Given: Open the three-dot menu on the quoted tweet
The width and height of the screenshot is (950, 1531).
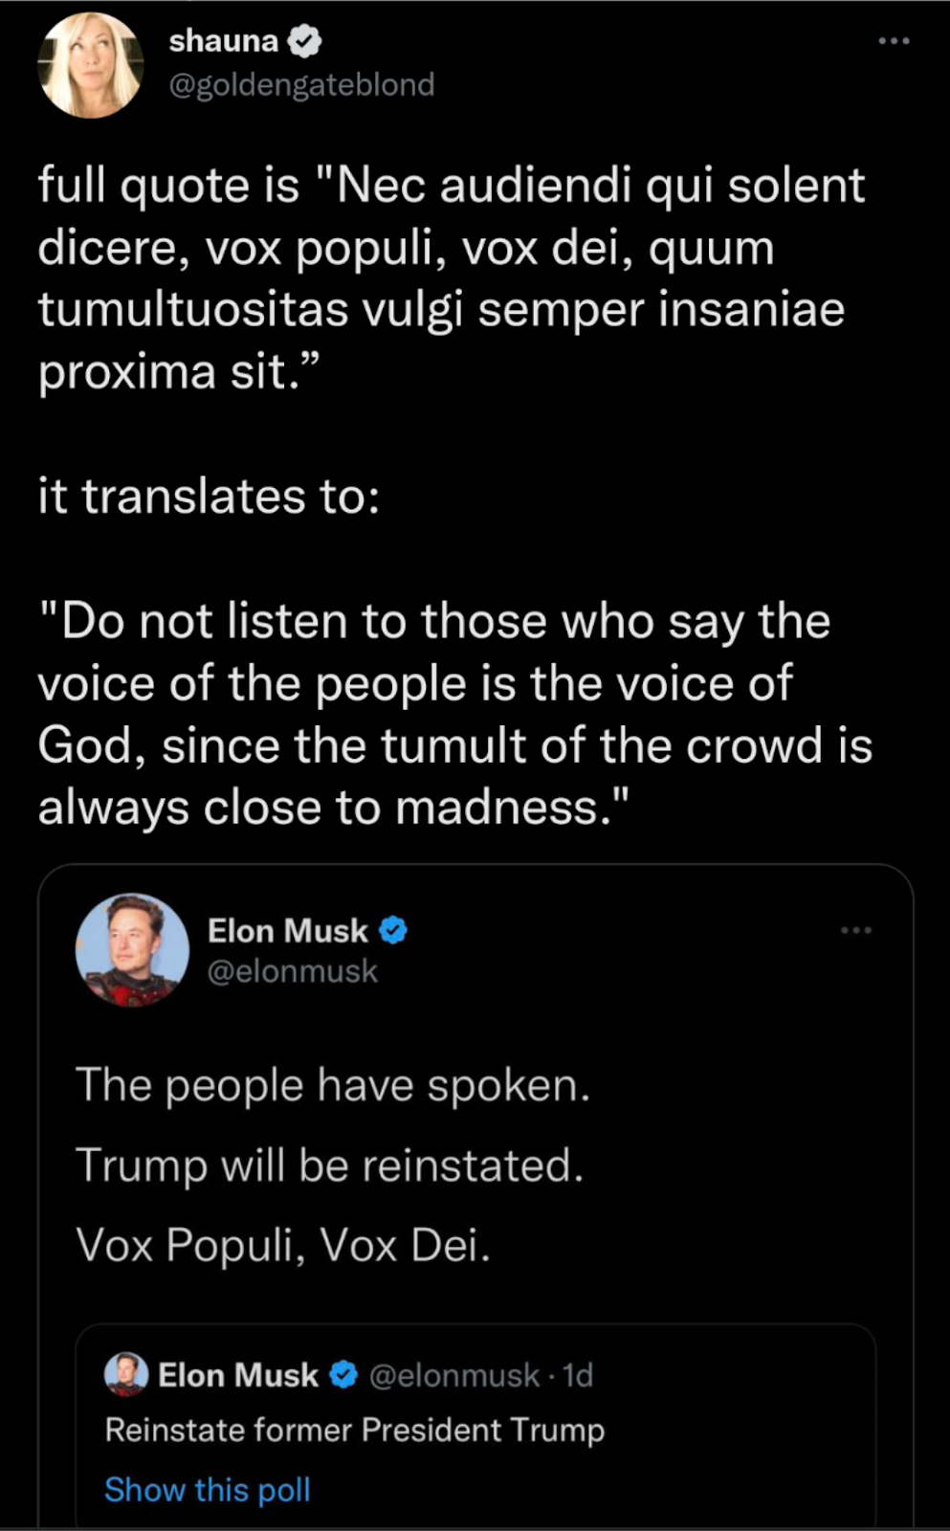Looking at the screenshot, I should pos(856,930).
